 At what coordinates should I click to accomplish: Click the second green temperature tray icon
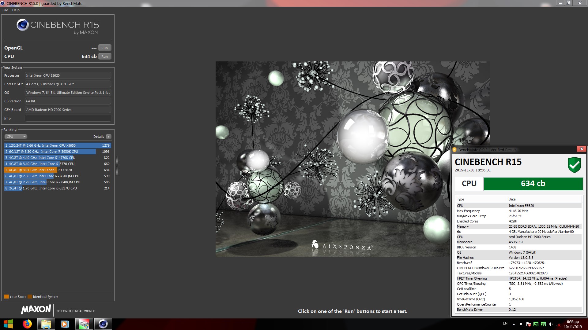(543, 324)
